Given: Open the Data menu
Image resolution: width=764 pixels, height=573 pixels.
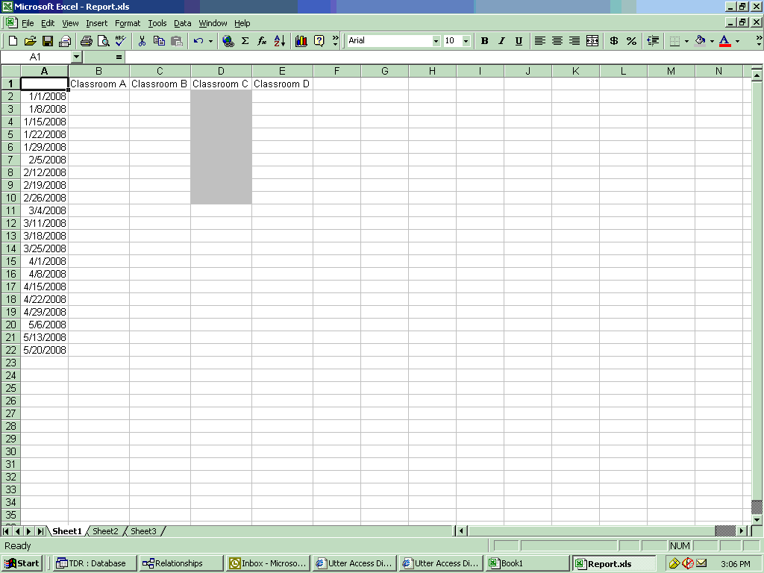Looking at the screenshot, I should pos(182,23).
